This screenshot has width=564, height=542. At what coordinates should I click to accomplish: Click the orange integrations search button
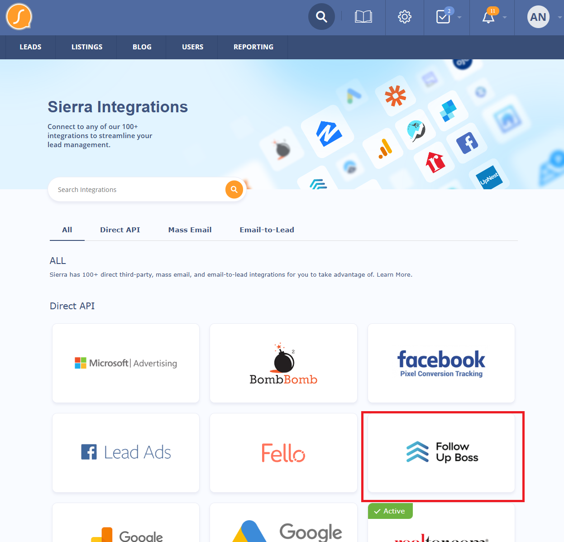pos(234,189)
